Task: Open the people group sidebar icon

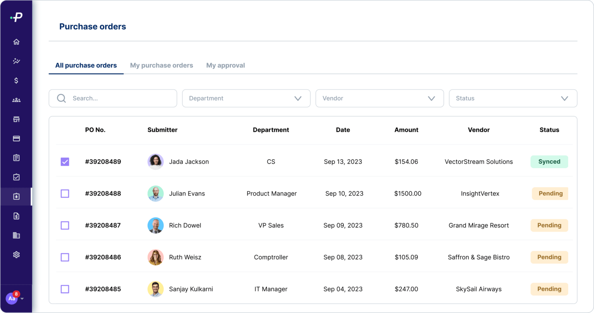Action: [16, 100]
